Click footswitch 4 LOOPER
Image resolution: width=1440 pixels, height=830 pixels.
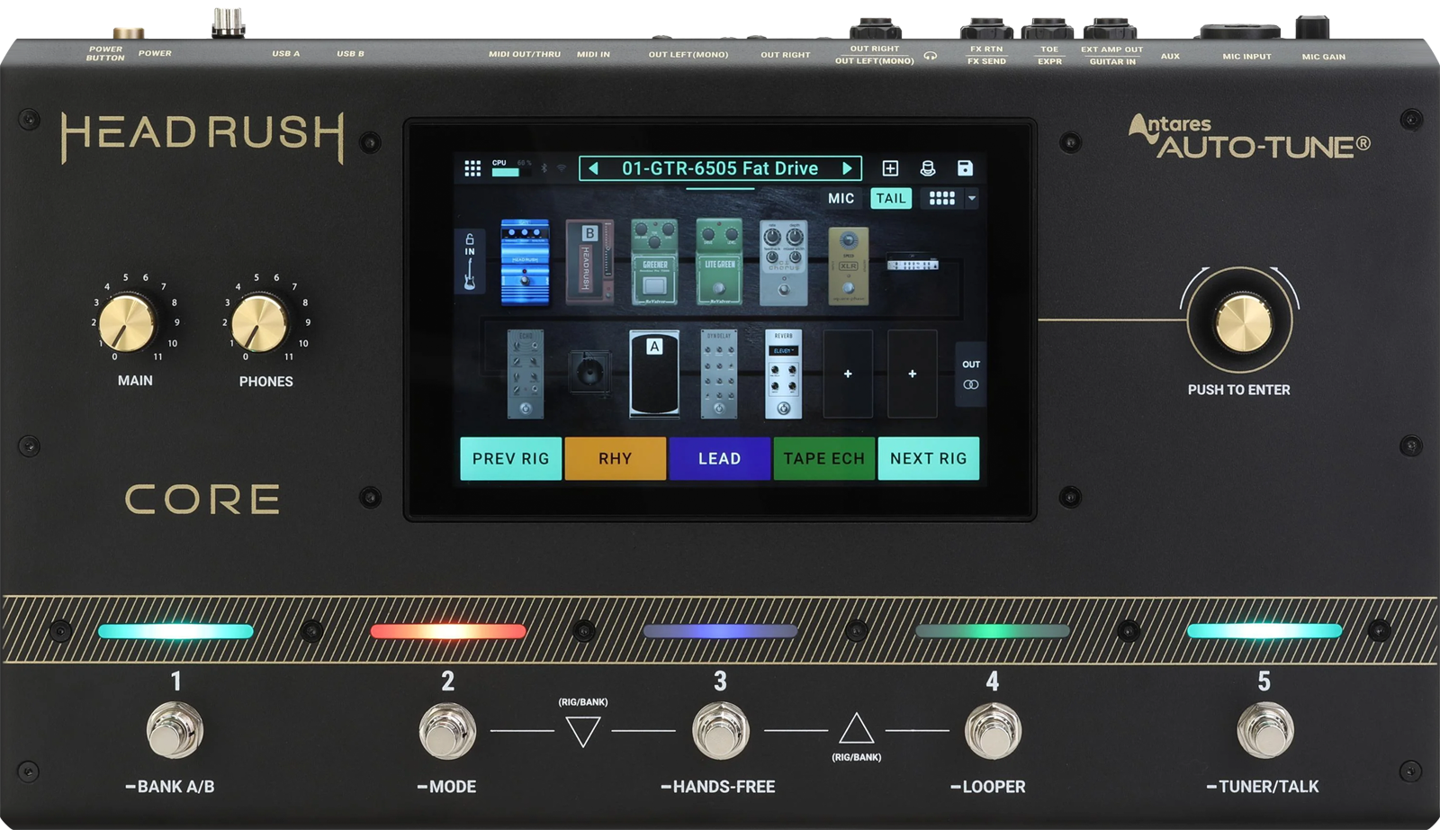pyautogui.click(x=993, y=730)
